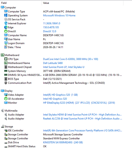This screenshot has width=132, height=150.
Task: Open the Intel HD Graphics 520 accelerator link
Action: click(x=55, y=99)
